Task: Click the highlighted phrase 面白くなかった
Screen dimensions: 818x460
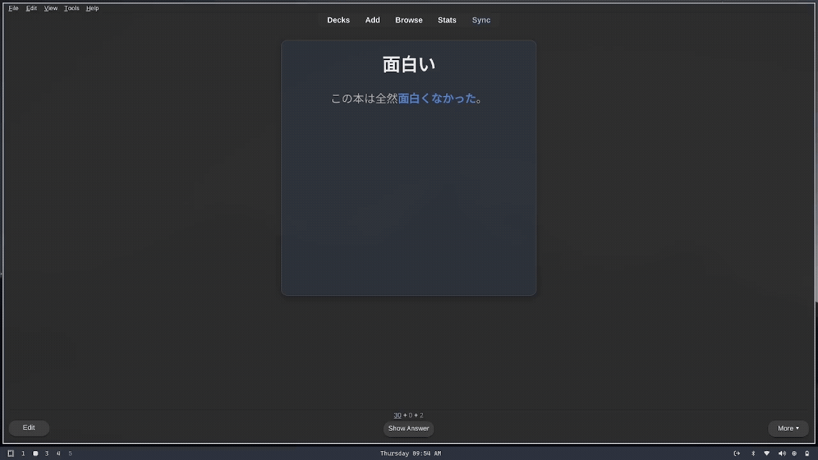Action: coord(438,98)
